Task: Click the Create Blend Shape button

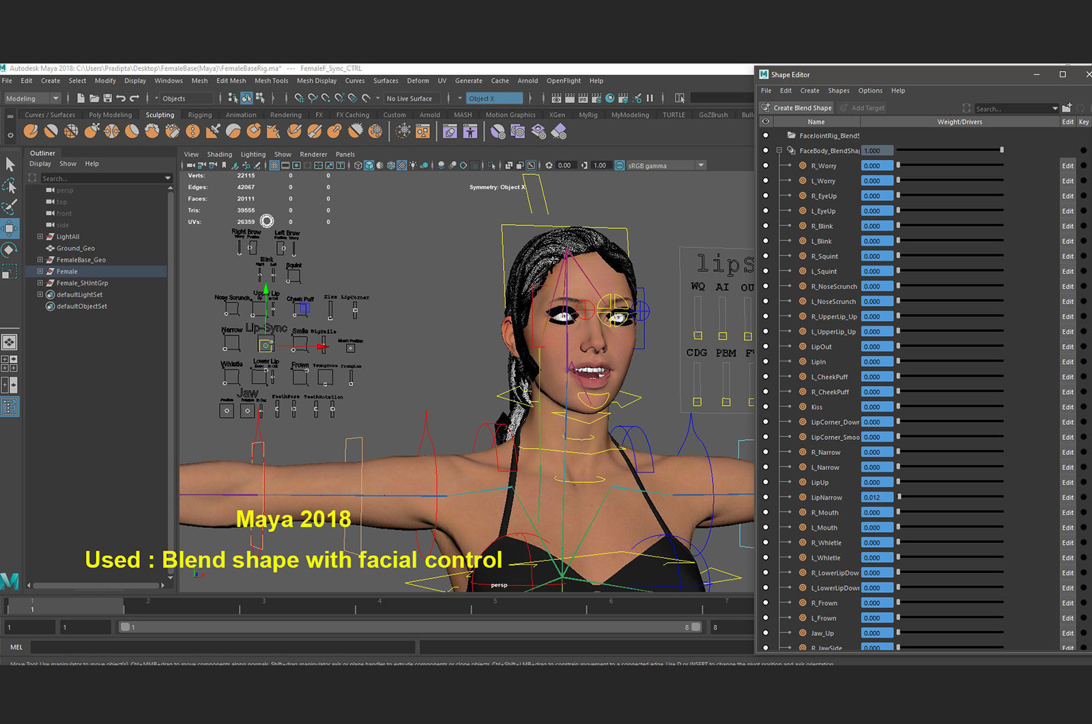Action: 796,108
